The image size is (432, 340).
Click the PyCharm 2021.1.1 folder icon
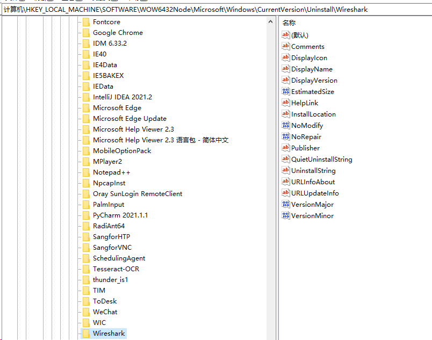pyautogui.click(x=86, y=215)
